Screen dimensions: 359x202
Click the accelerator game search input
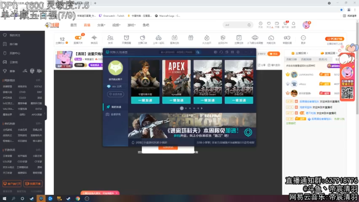point(177,52)
